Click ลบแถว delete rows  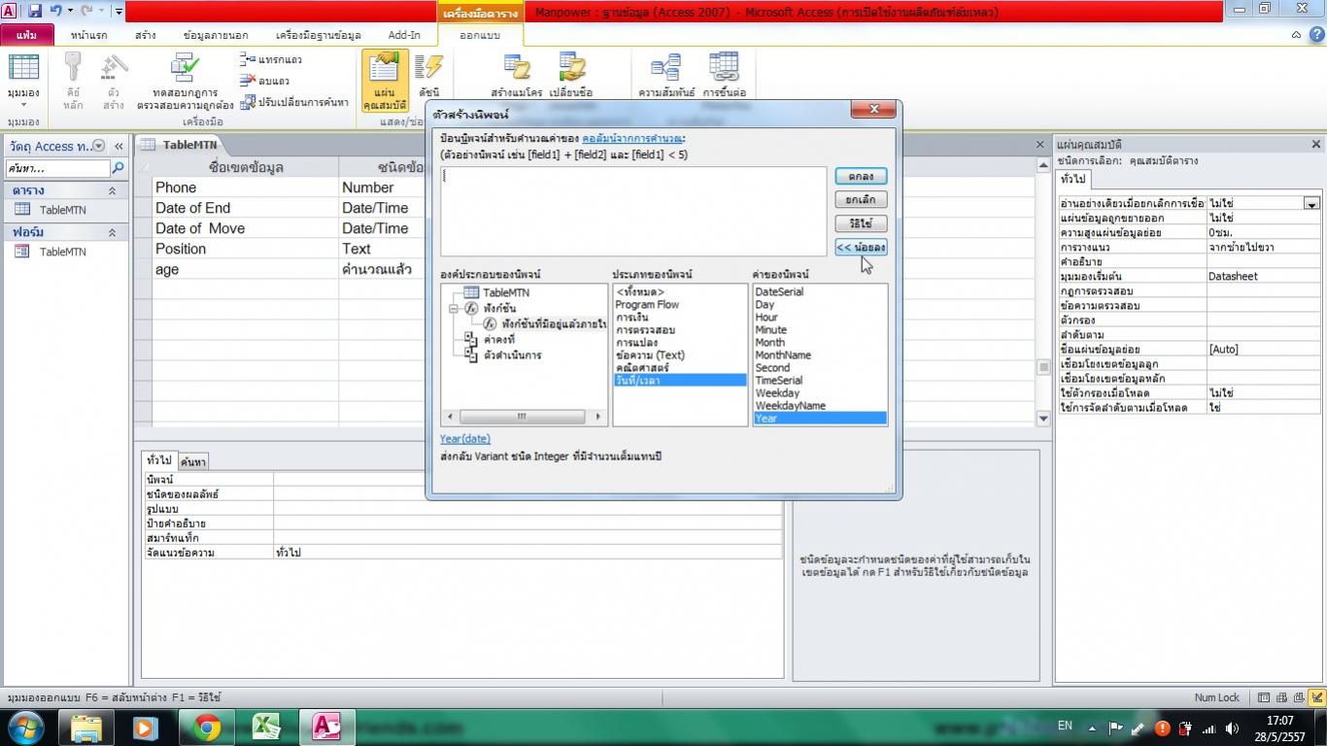(x=266, y=81)
